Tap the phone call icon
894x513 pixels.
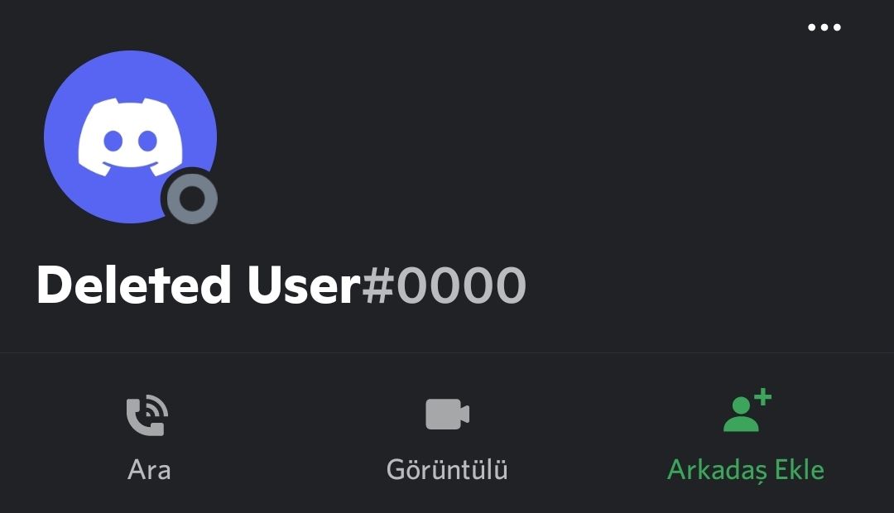tap(147, 415)
